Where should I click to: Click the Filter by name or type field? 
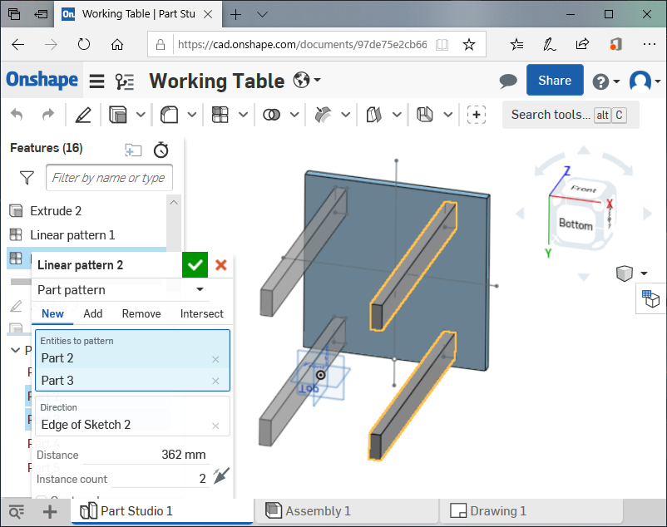109,178
